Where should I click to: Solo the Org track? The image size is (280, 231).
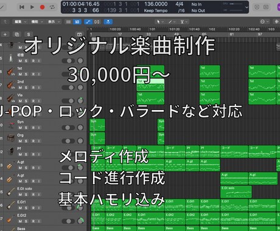point(26,141)
